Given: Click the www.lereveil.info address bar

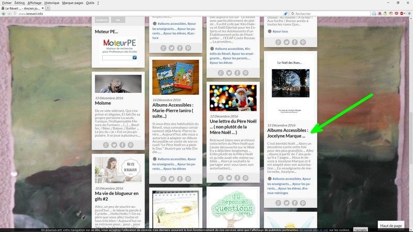Looking at the screenshot, I should point(150,14).
